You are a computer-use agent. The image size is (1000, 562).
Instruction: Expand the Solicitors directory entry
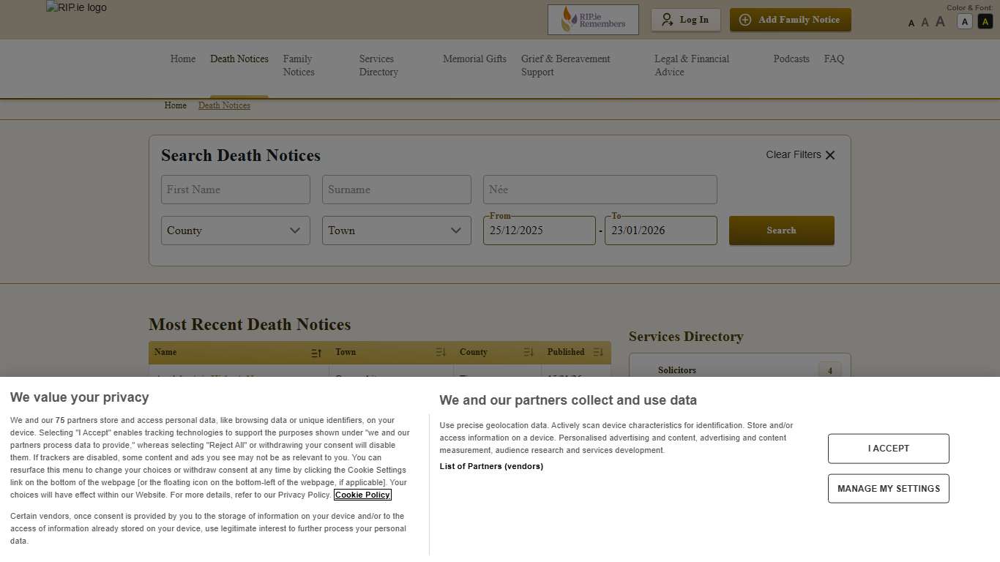829,370
